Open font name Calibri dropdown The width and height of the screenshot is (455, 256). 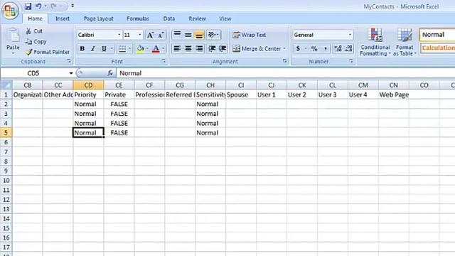click(x=119, y=35)
